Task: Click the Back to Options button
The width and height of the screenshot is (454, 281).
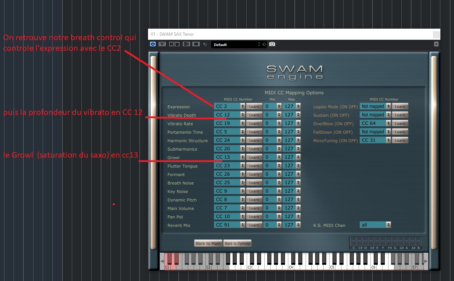Action: (237, 243)
